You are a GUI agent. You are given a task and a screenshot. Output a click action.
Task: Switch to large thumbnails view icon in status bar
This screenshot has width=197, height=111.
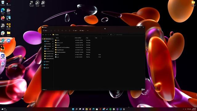click(x=144, y=89)
